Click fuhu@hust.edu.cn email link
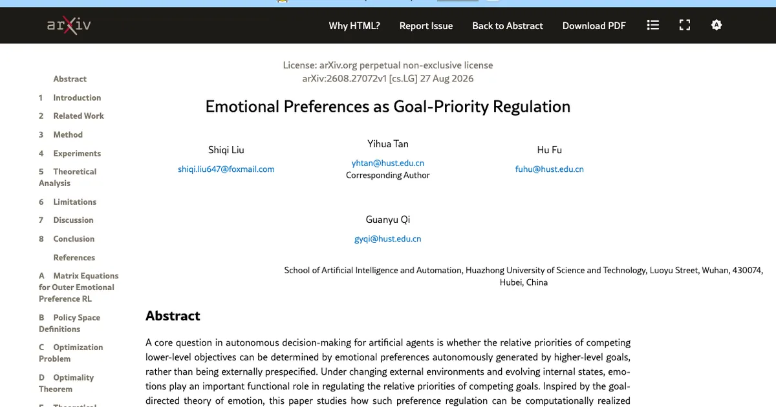Viewport: 776px width, 407px height. coord(550,169)
